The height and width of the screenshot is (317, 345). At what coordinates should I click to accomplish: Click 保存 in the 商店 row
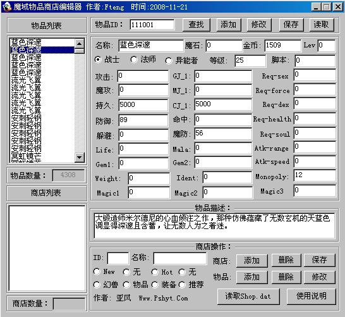tap(320, 261)
